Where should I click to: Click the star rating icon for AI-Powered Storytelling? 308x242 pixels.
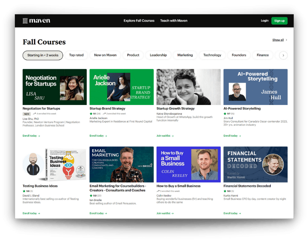click(225, 114)
